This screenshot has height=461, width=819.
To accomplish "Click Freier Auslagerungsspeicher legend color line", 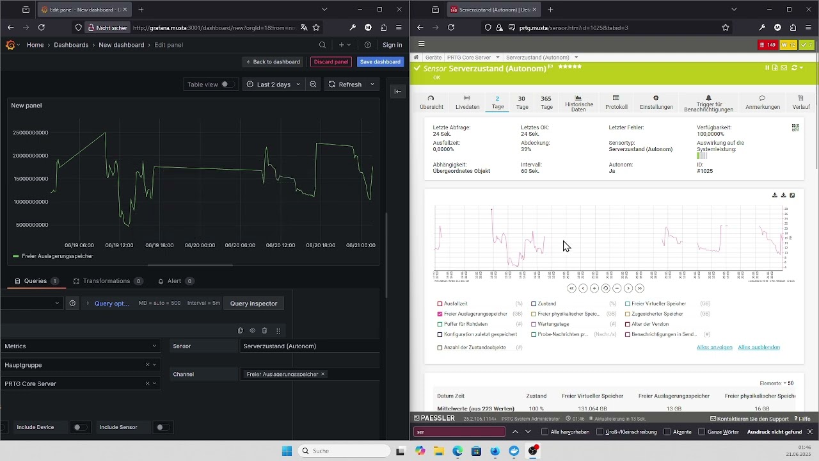I will [x=16, y=256].
